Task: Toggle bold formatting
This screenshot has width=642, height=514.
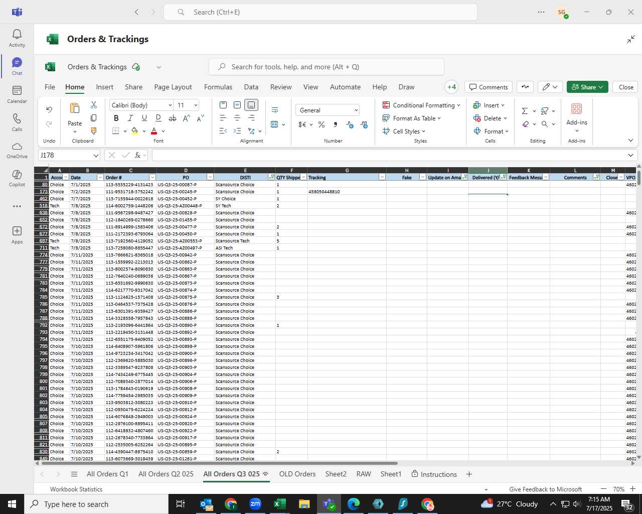Action: [116, 118]
